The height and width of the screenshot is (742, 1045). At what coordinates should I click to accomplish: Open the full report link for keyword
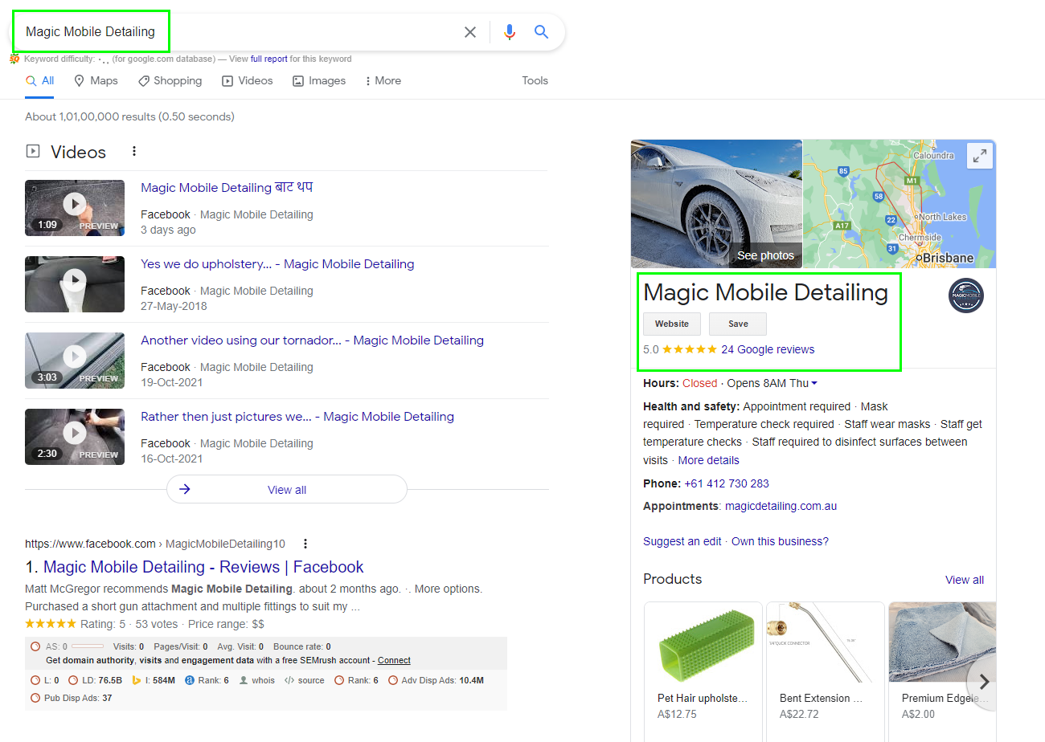click(268, 59)
